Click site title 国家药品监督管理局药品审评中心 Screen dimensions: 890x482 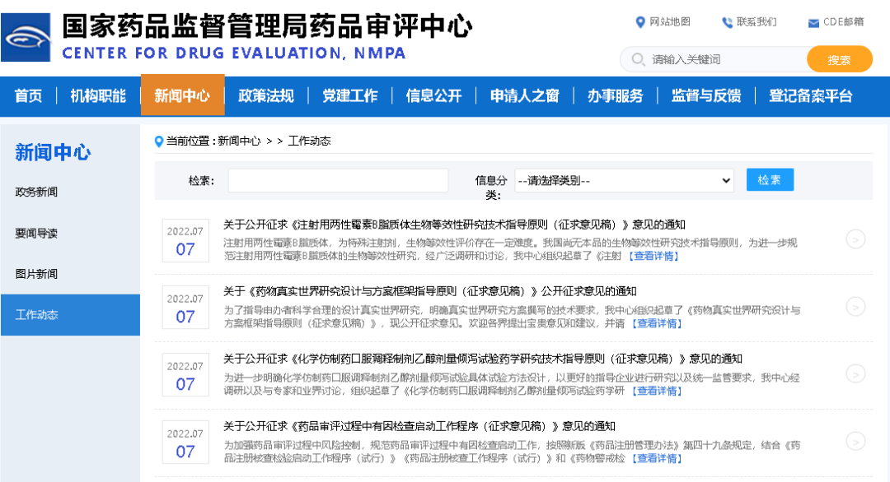click(267, 26)
